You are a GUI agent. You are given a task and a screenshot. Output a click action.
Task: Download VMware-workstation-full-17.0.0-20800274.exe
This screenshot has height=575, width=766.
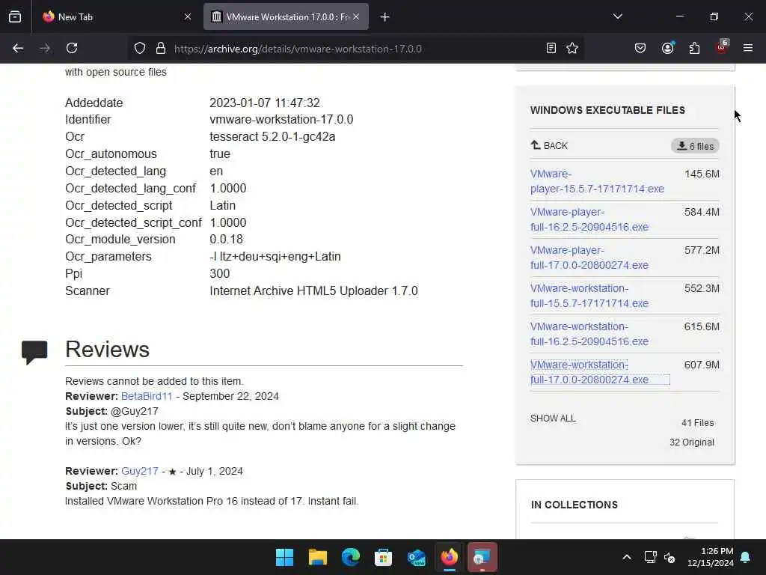(589, 372)
